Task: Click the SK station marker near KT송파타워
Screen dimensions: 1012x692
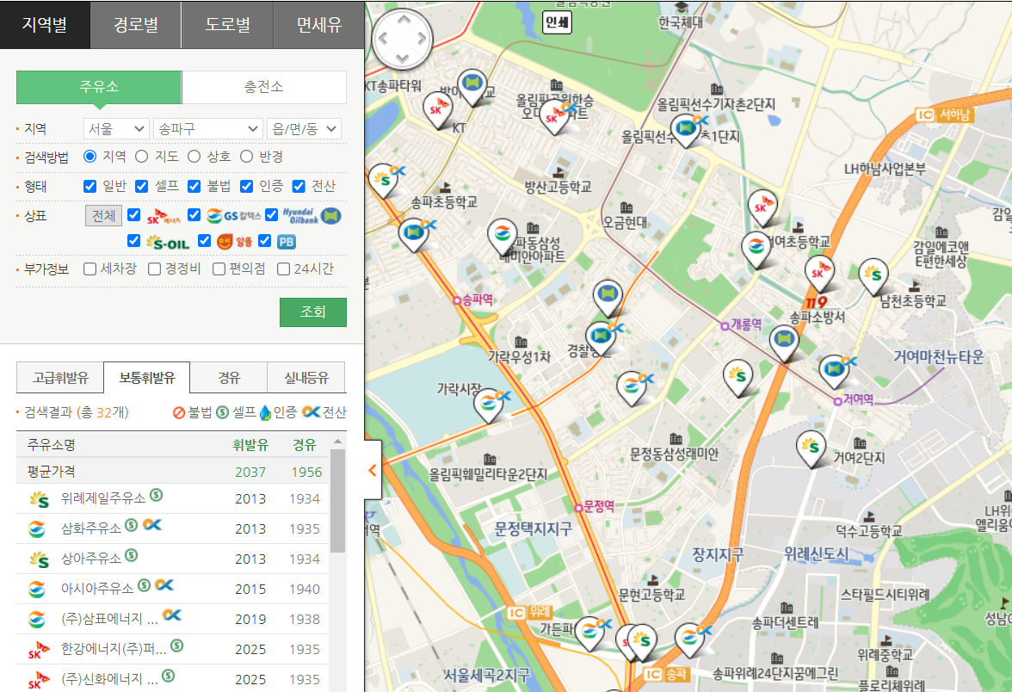Action: (x=438, y=108)
